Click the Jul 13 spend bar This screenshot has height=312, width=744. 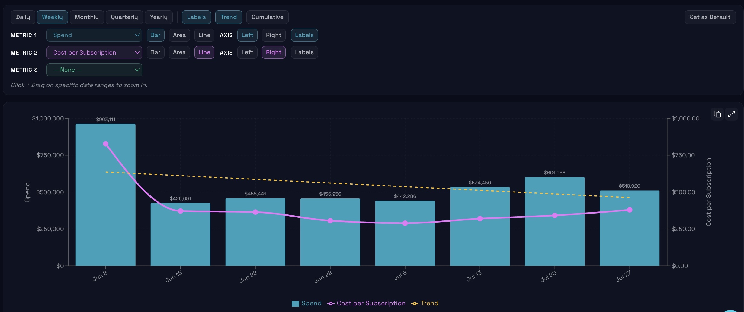(x=480, y=226)
